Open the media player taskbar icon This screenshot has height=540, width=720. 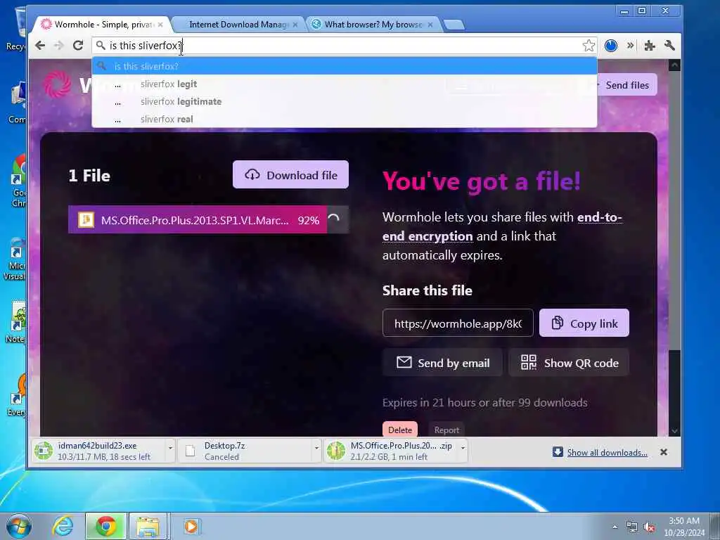(191, 526)
